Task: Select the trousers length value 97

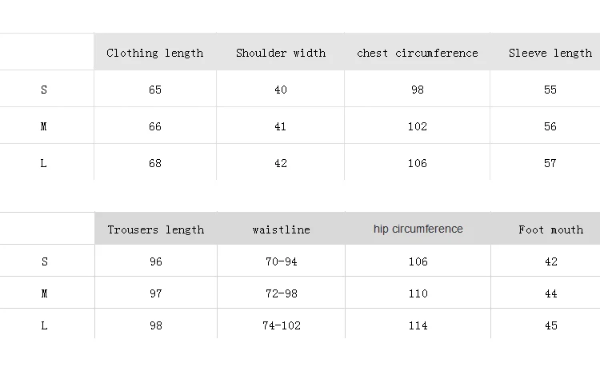Action: pos(156,293)
